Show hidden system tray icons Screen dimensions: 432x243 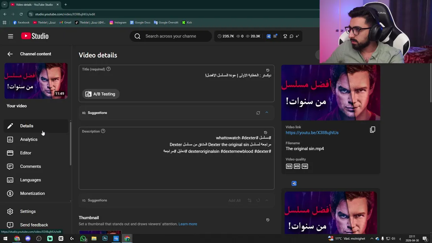pos(372,239)
